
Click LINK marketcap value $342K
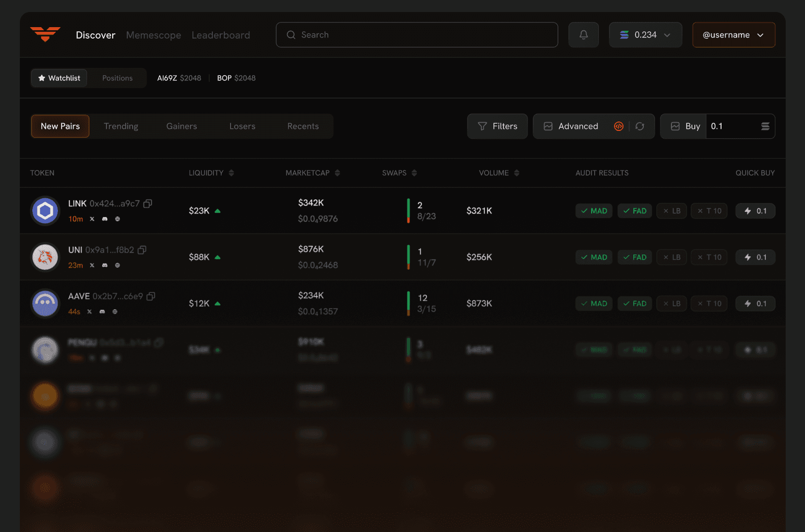point(311,203)
